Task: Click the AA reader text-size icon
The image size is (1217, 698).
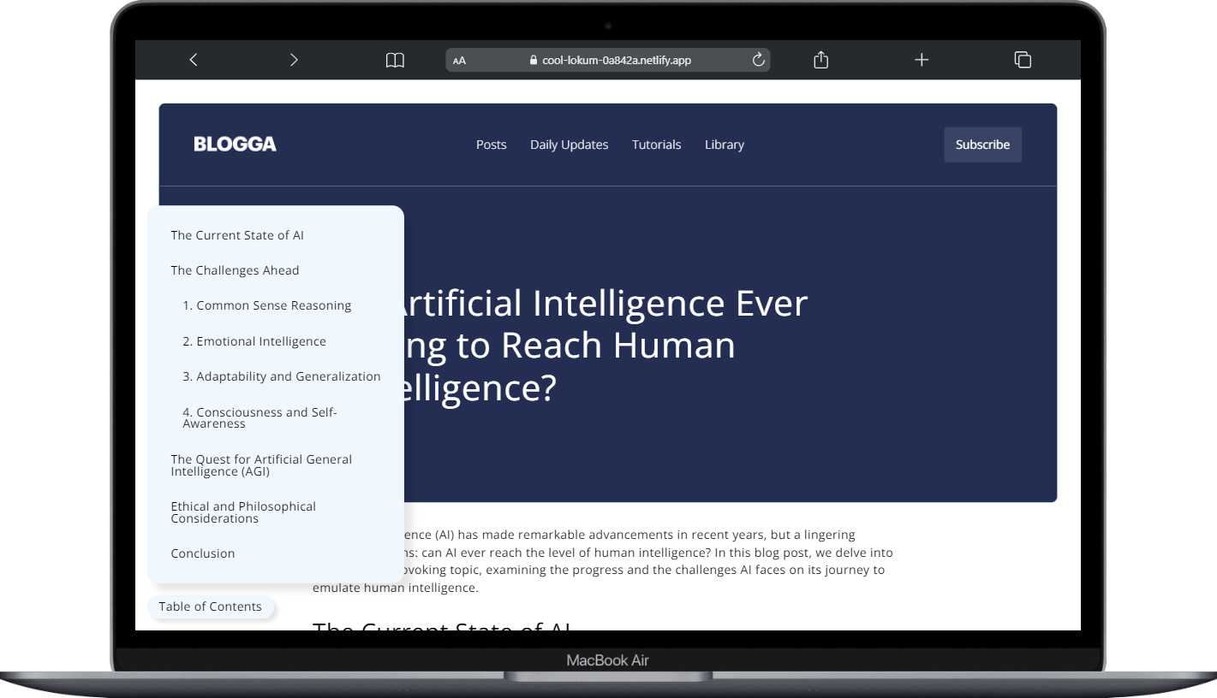Action: click(459, 61)
